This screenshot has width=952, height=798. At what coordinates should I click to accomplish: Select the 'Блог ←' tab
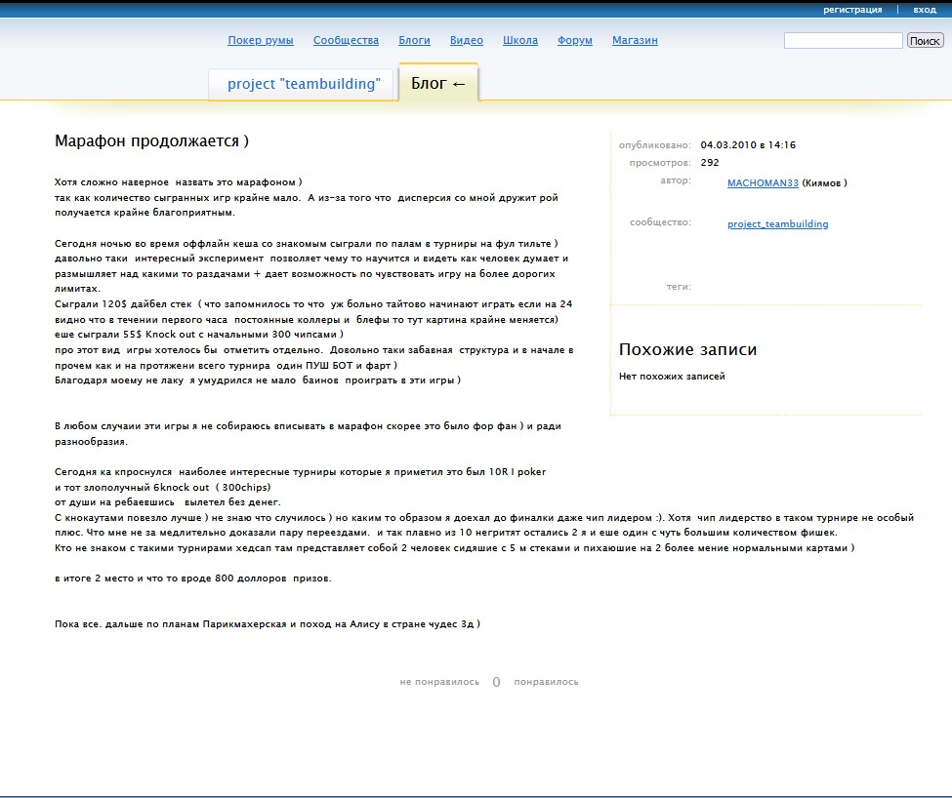coord(438,84)
